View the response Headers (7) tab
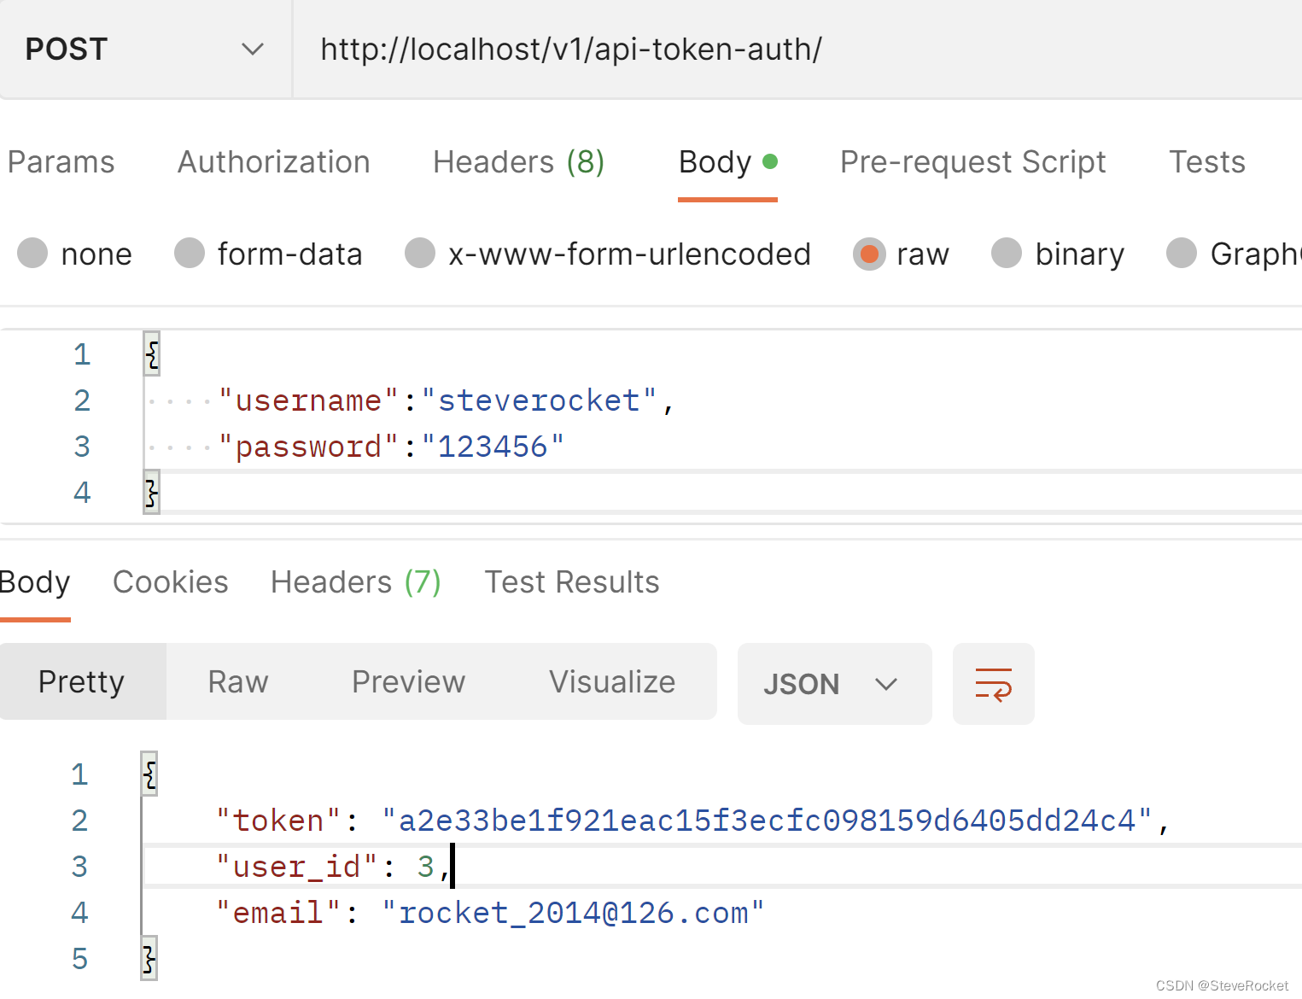Image resolution: width=1302 pixels, height=999 pixels. (355, 582)
